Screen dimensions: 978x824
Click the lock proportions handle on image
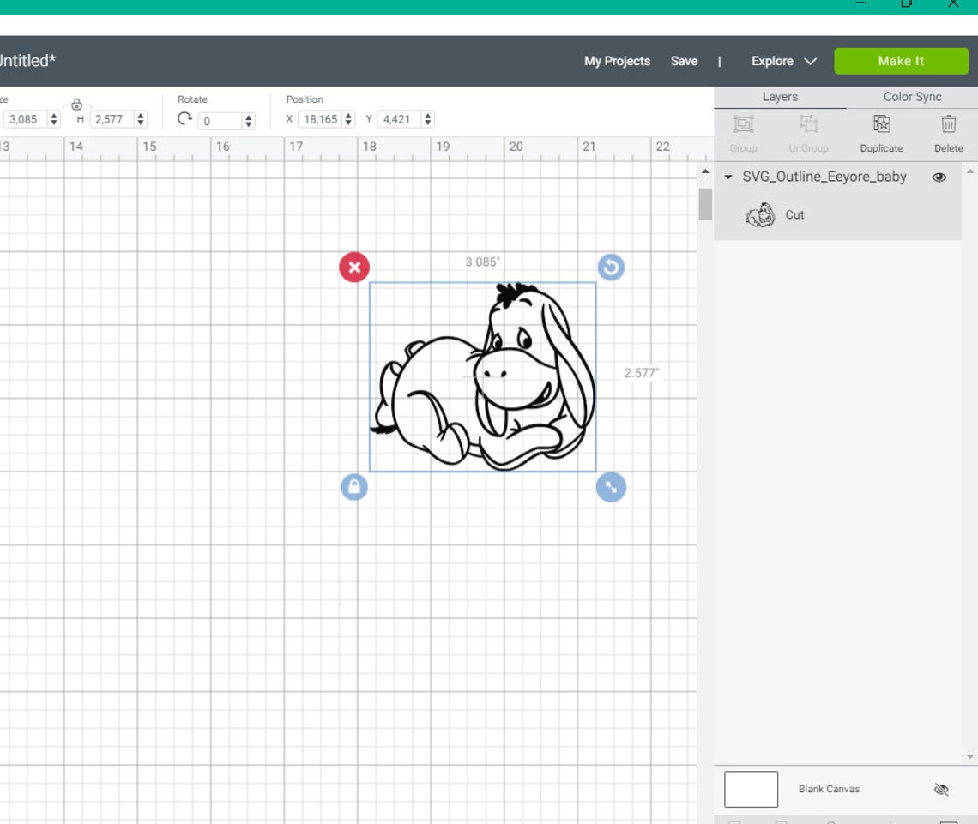354,487
